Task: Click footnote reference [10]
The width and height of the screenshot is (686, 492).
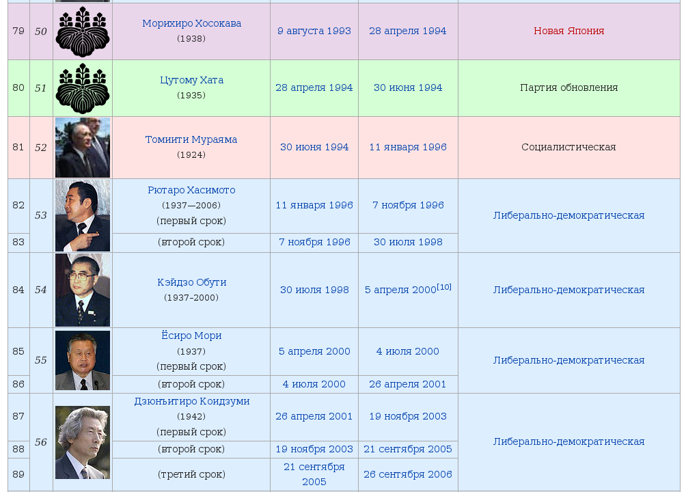Action: pyautogui.click(x=444, y=287)
